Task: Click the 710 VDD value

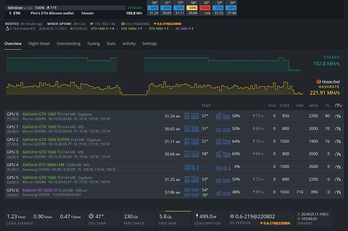Action: pyautogui.click(x=300, y=192)
